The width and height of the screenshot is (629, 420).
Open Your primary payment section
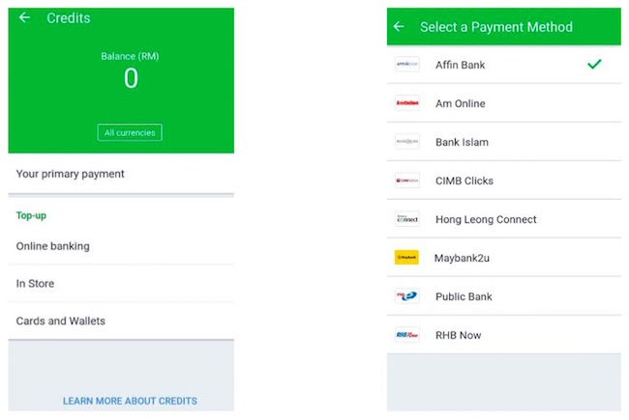121,174
